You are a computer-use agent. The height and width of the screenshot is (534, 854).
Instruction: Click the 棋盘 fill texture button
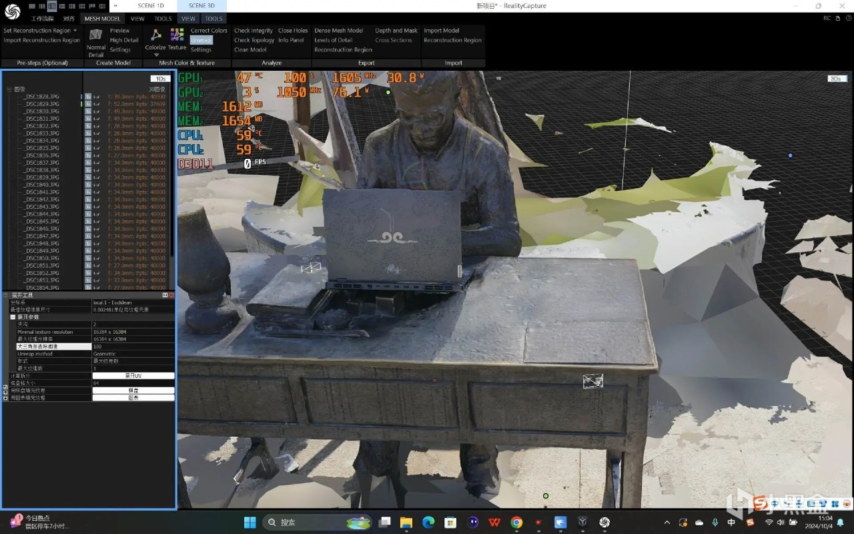click(x=133, y=390)
